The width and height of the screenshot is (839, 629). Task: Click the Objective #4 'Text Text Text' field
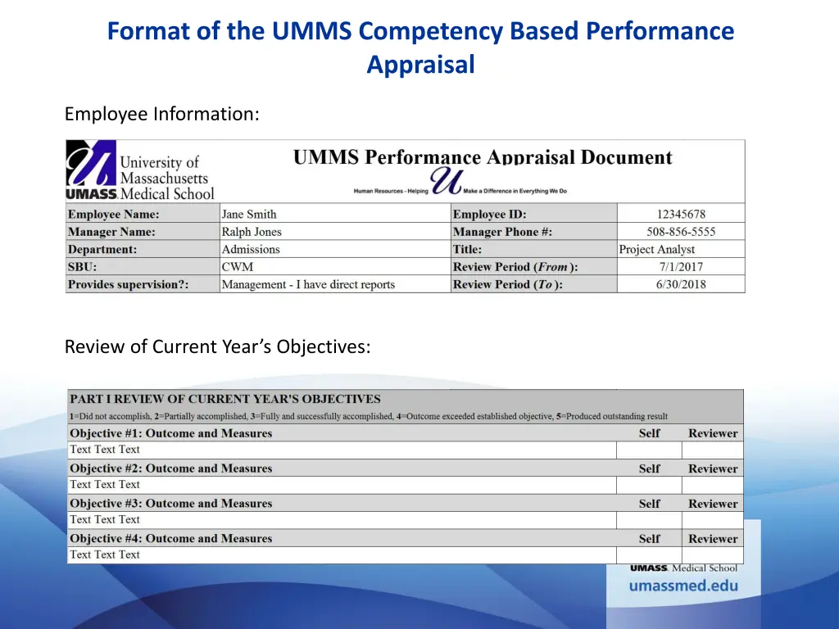click(x=342, y=554)
